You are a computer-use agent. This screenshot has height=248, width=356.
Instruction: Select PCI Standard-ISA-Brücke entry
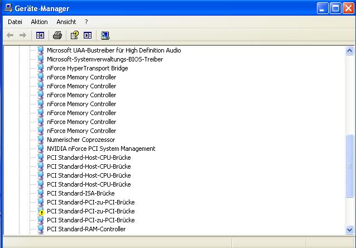click(x=80, y=193)
